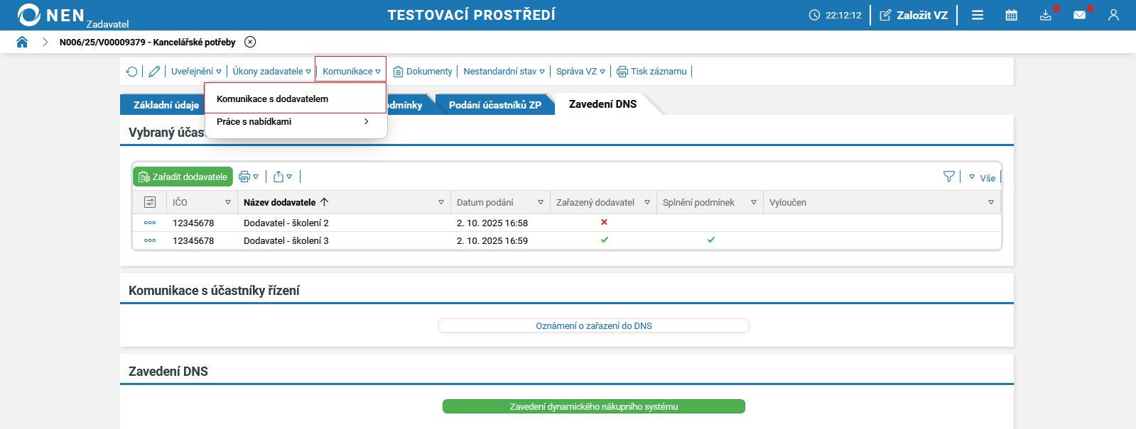
Task: Click the table filter funnel icon
Action: (949, 177)
